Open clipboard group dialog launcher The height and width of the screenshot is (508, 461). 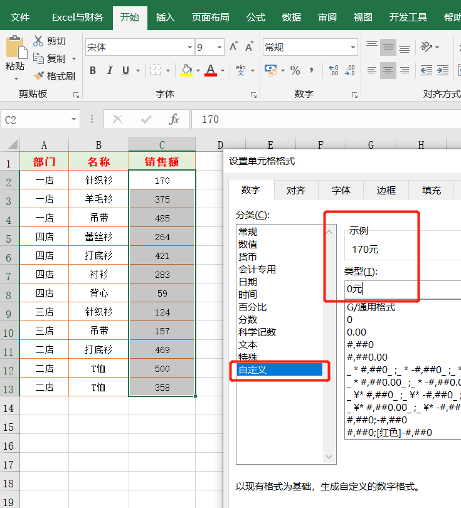coord(76,95)
